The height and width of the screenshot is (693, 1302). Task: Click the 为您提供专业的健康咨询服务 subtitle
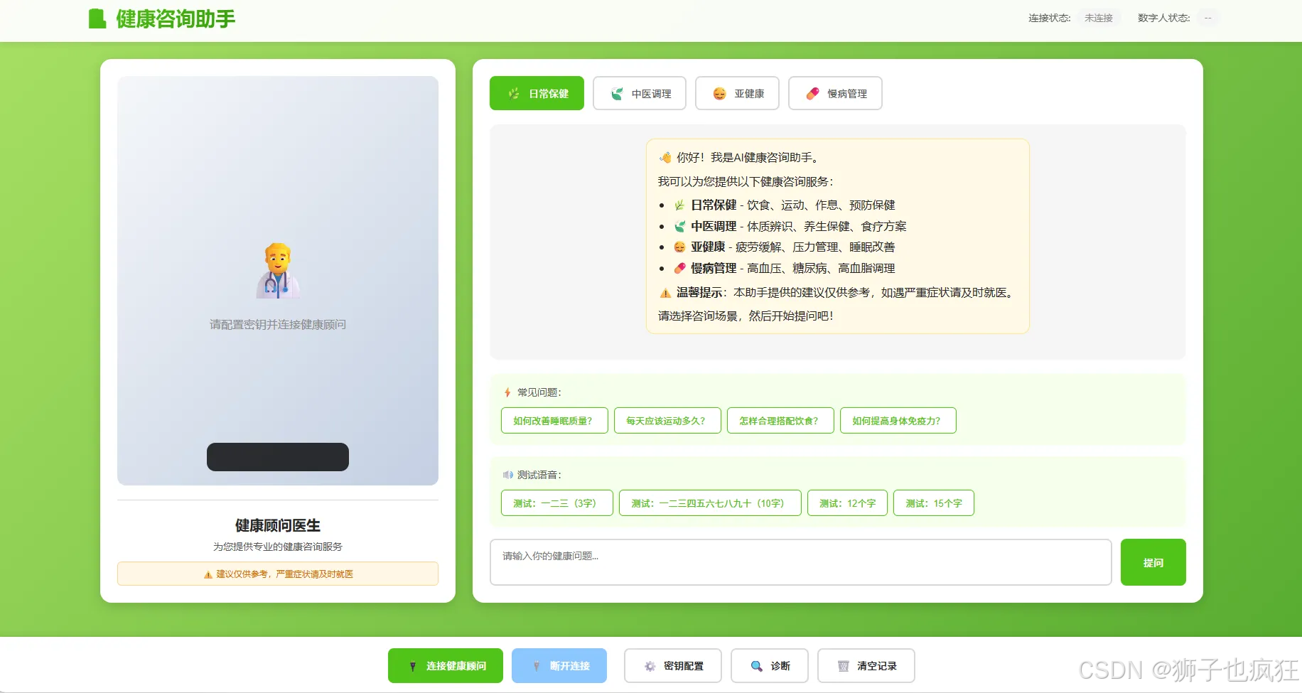point(278,547)
